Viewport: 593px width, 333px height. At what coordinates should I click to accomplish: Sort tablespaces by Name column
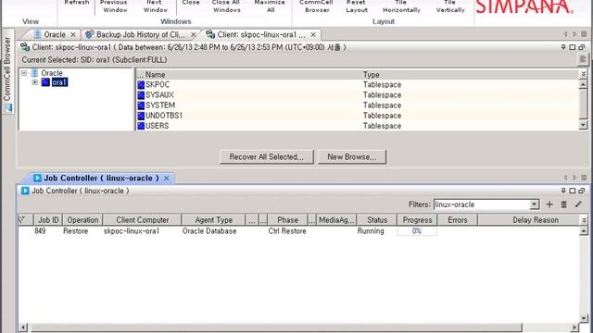pos(155,75)
